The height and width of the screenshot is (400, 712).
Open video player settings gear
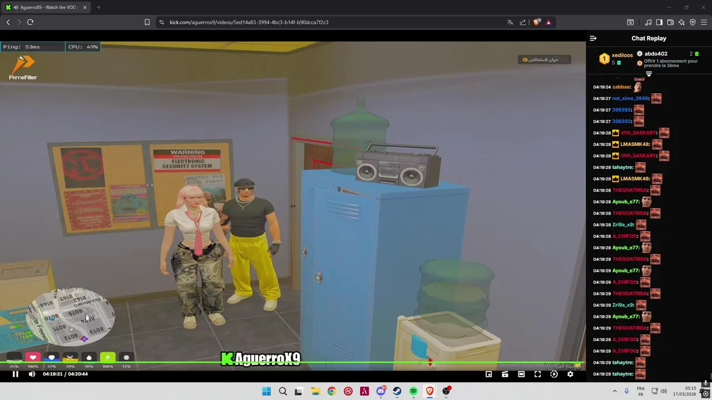(570, 374)
